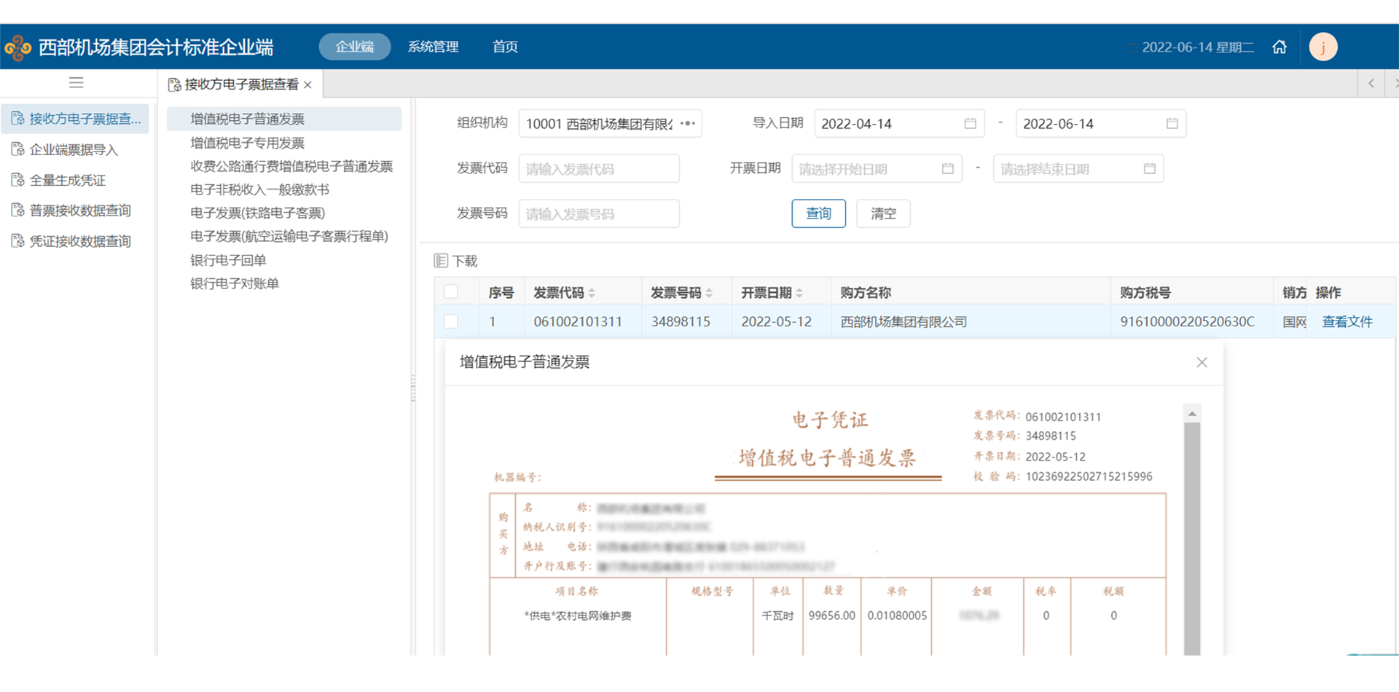Open the user avatar menu
This screenshot has width=1399, height=692.
coord(1322,47)
